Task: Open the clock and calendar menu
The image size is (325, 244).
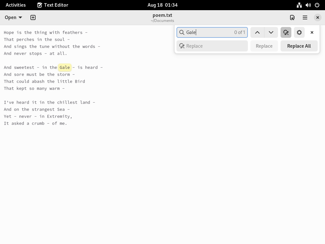Action: 162,5
